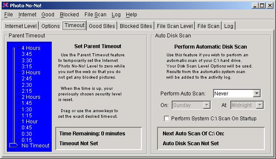Click the timeout slider thumb at No Timeout
The image size is (276, 159).
[13, 145]
